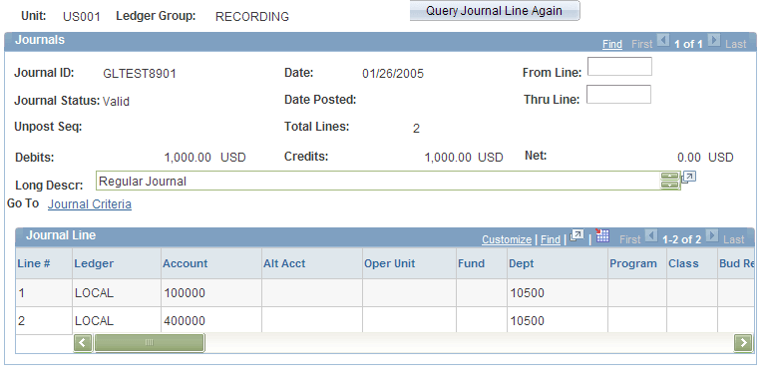Click Dept 10500 cell in line 1
This screenshot has height=388, width=770.
coord(528,293)
